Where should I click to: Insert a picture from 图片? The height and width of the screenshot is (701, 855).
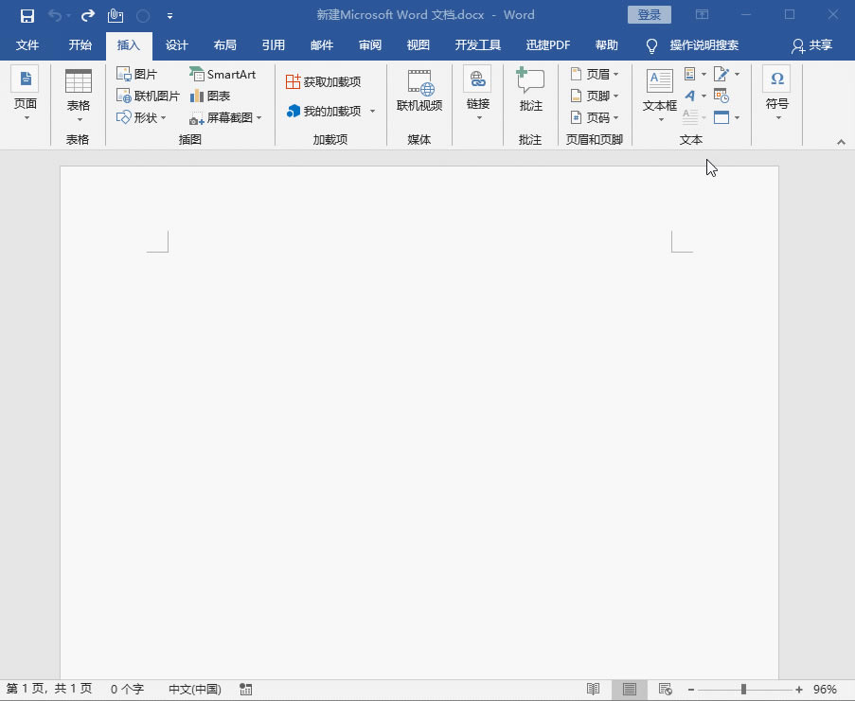pos(143,73)
